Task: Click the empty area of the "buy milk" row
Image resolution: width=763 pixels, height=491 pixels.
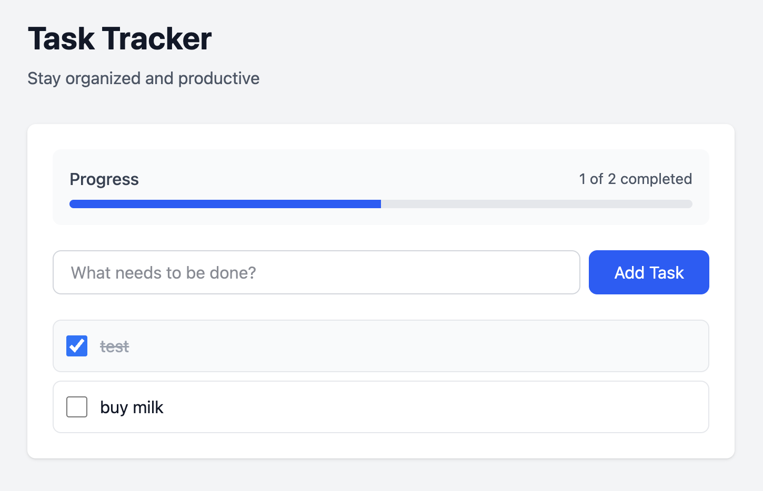Action: click(421, 407)
